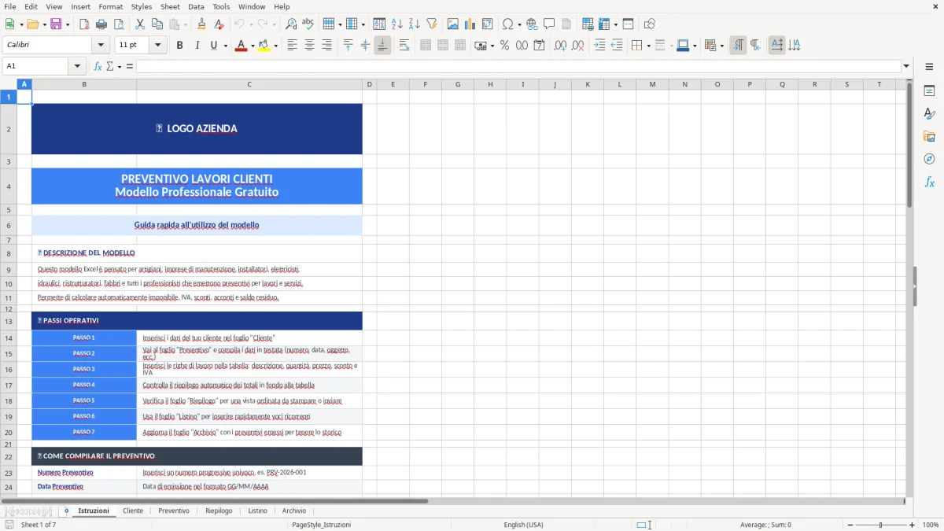Apply the yellow background color swatch
Viewport: 944px width, 531px height.
(264, 46)
